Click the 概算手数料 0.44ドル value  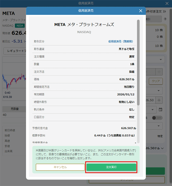115,135
